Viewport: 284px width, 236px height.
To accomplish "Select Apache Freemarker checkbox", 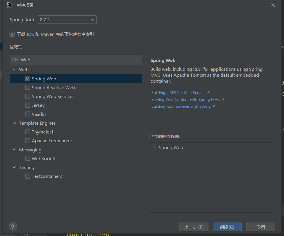I will [28, 141].
